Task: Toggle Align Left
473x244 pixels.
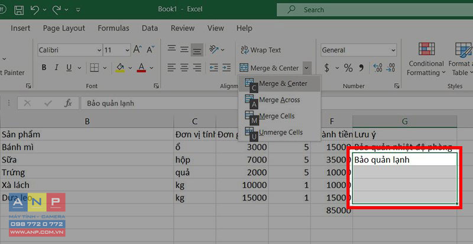Action: 171,68
